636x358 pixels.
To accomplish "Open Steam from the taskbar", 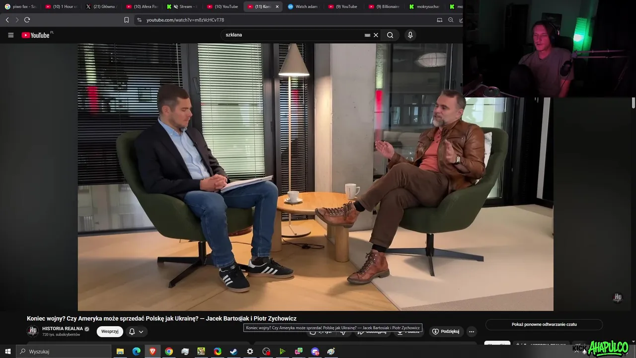I will [x=234, y=352].
